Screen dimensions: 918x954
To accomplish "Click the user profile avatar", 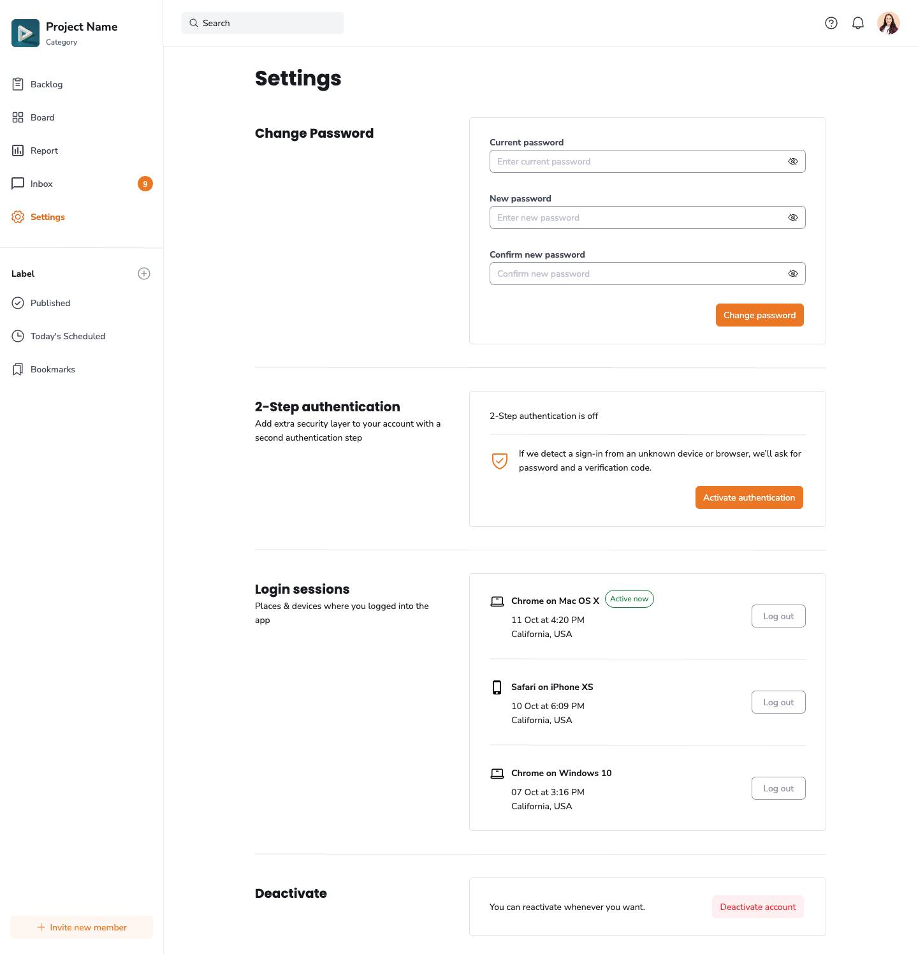I will (x=888, y=23).
